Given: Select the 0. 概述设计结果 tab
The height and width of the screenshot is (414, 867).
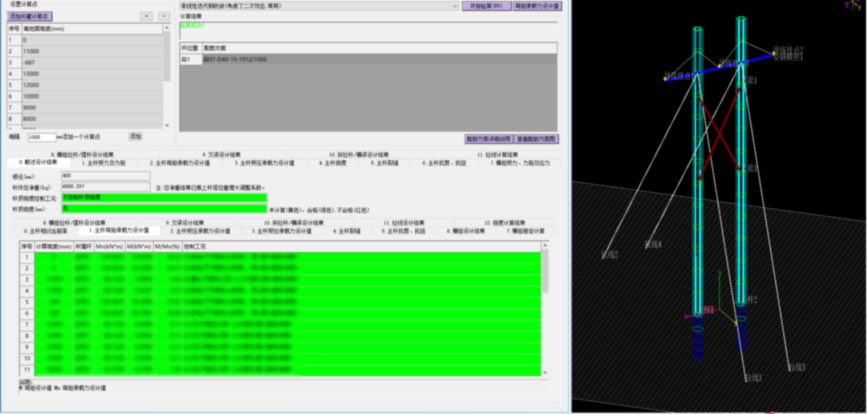Looking at the screenshot, I should coord(38,162).
